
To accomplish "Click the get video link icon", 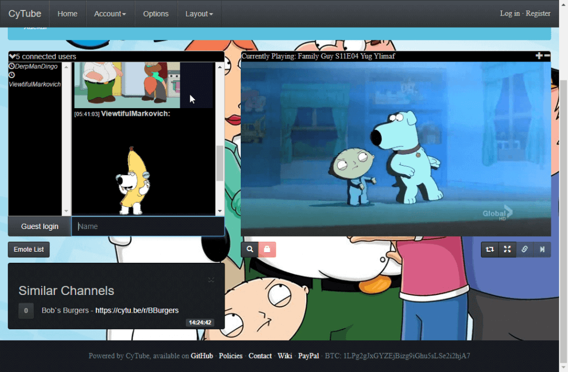I will coord(525,249).
